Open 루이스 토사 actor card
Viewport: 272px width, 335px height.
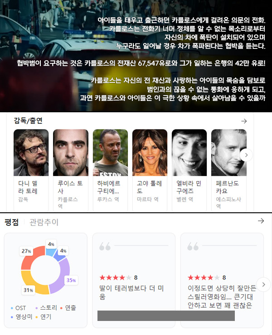click(71, 170)
